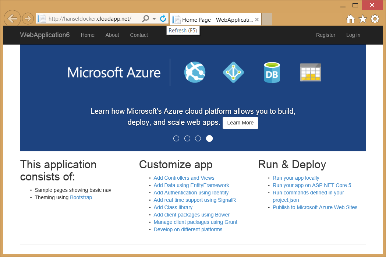The image size is (386, 257).
Task: Open Run commands defined in project.json link
Action: (x=308, y=196)
